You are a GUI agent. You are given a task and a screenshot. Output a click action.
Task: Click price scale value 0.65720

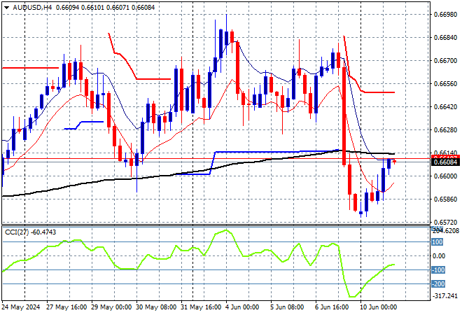[x=445, y=222]
